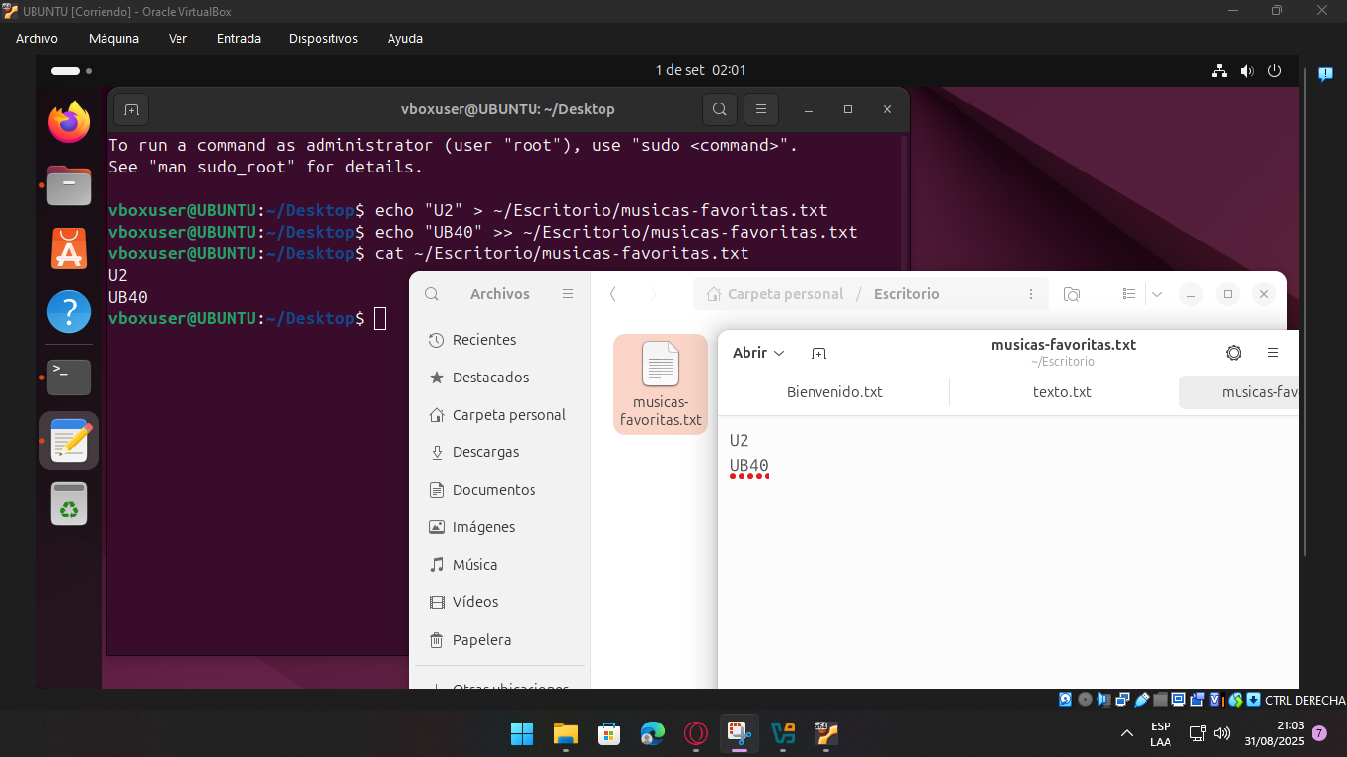Launch Opera from the Windows taskbar

click(x=695, y=733)
